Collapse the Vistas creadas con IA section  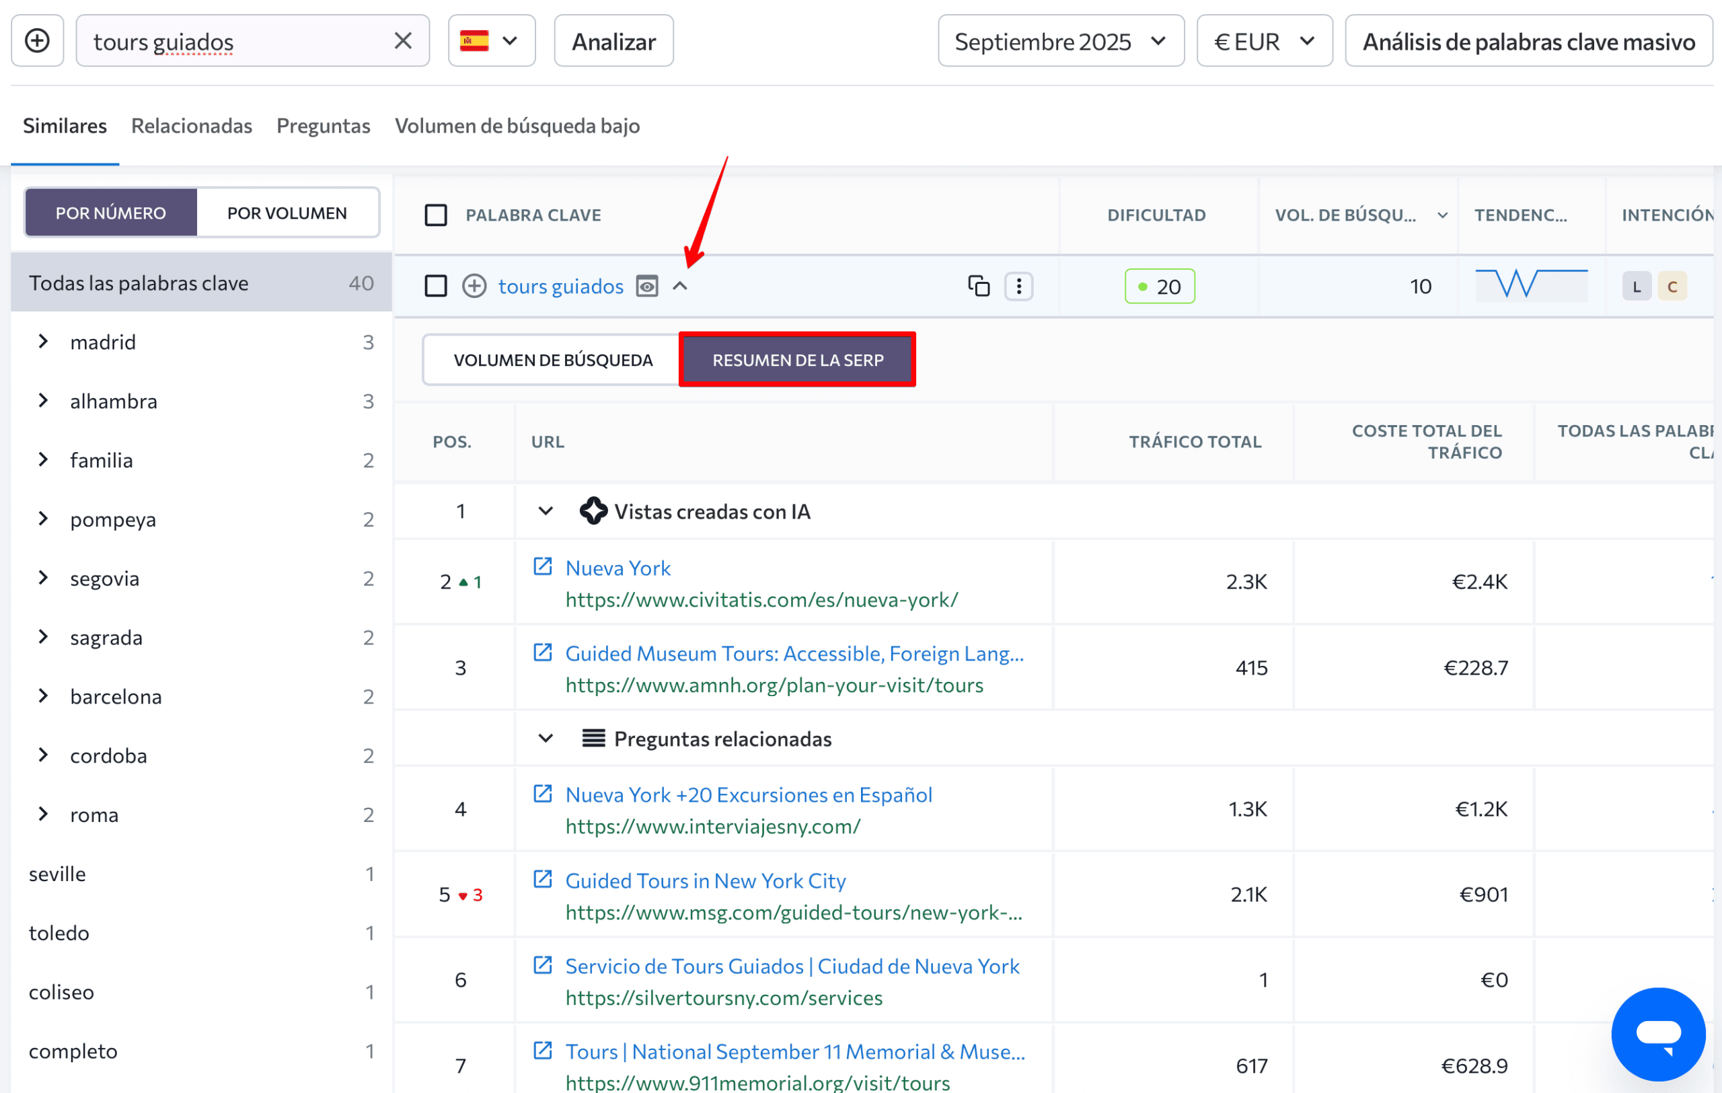(x=546, y=511)
